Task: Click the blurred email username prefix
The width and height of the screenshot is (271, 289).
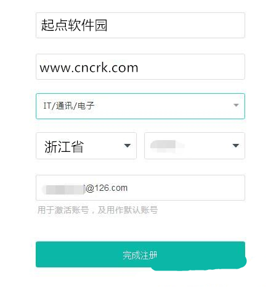Action: (x=63, y=190)
